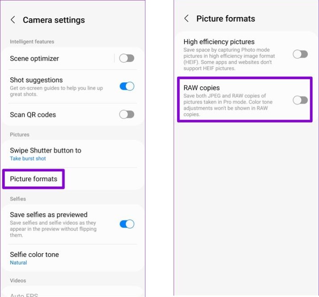Open the Swipe Shutter button to option
This screenshot has height=297, width=319.
click(46, 150)
